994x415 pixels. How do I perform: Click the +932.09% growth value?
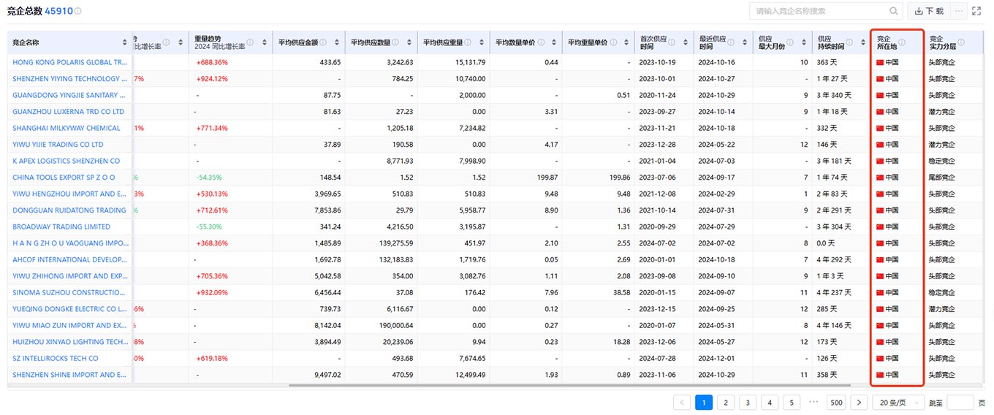click(x=212, y=293)
